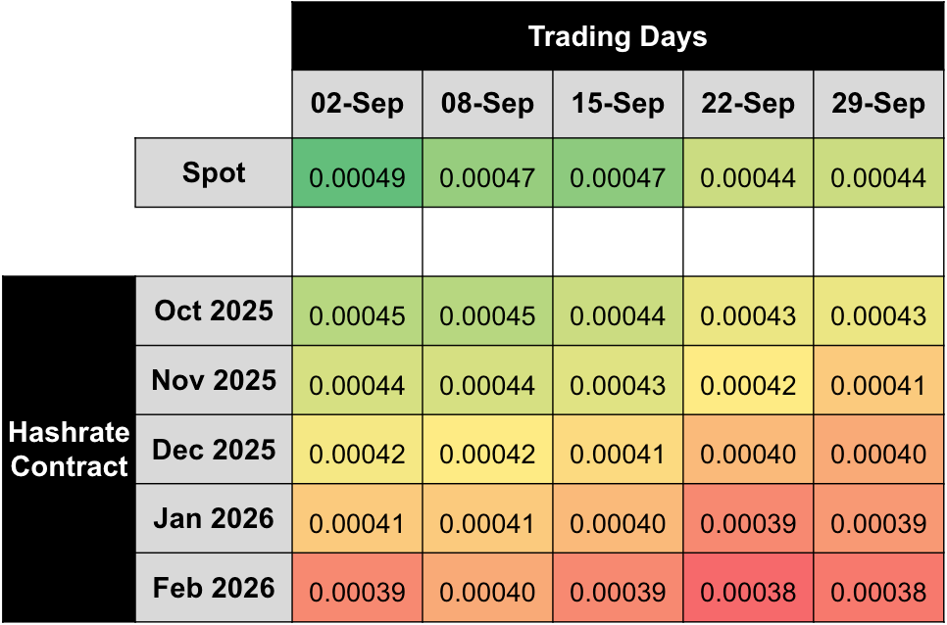Click the Trading Days header
Viewport: 947px width, 625px height.
[618, 37]
